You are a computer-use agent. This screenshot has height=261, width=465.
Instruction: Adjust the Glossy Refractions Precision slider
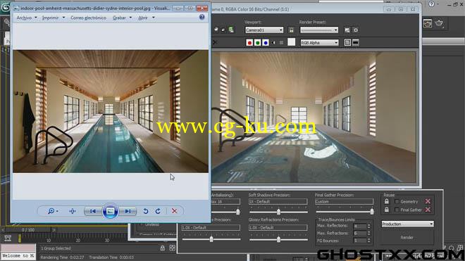[278, 239]
